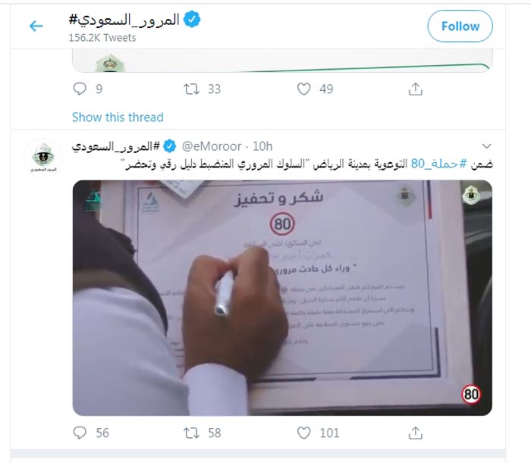Click the header account name المرور_السعودي
The image size is (531, 463).
124,20
